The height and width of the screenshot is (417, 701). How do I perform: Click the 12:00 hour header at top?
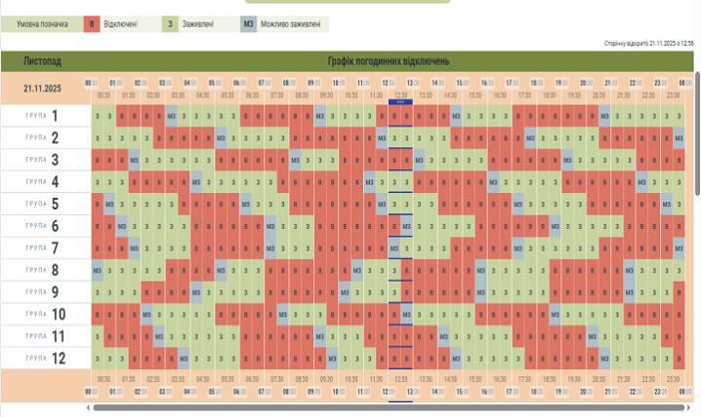click(388, 83)
